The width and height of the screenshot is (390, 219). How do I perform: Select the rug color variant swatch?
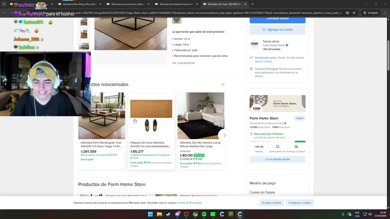click(177, 20)
